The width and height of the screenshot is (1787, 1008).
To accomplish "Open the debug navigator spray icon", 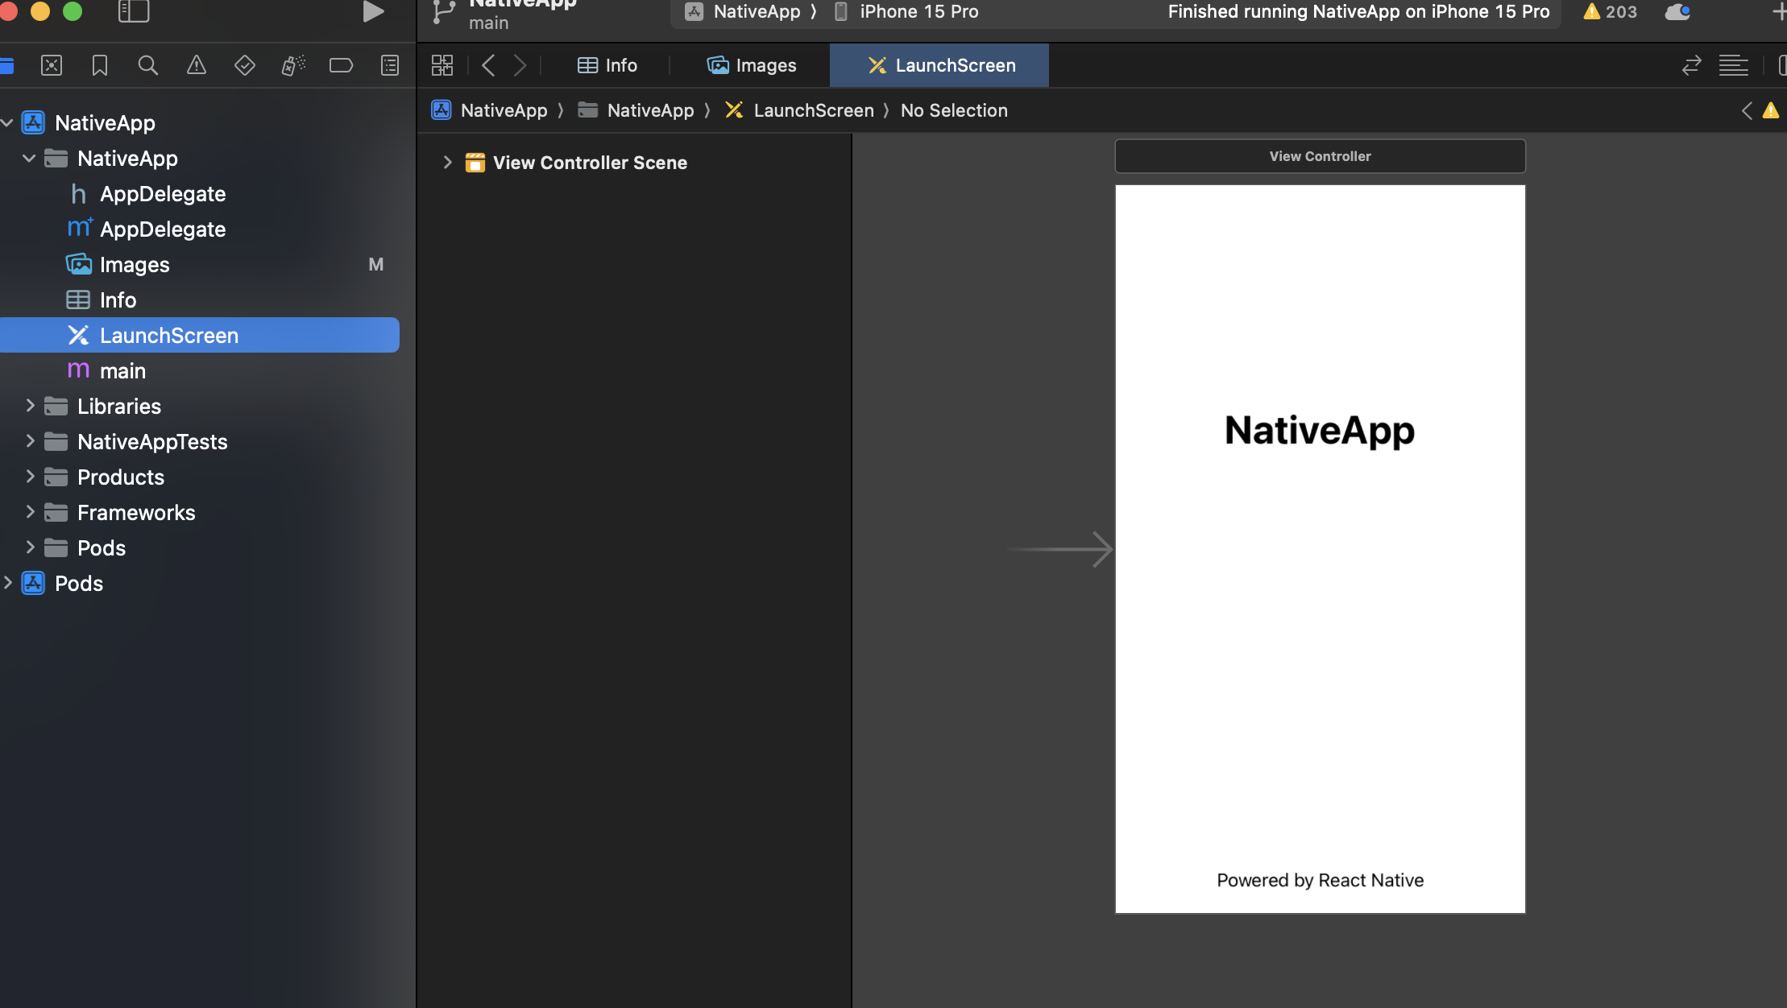I will point(293,65).
